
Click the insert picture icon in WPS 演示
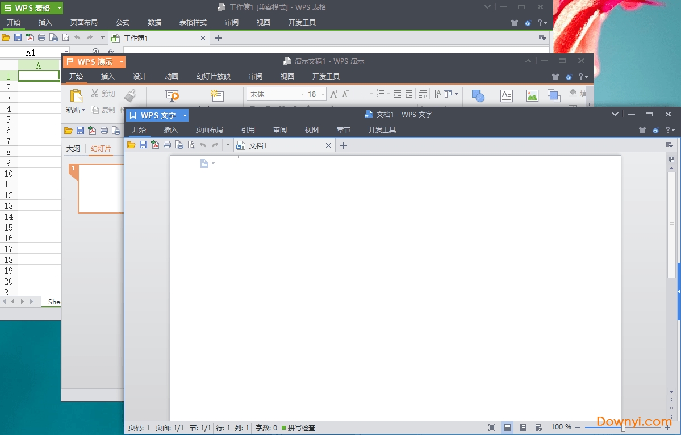point(532,96)
